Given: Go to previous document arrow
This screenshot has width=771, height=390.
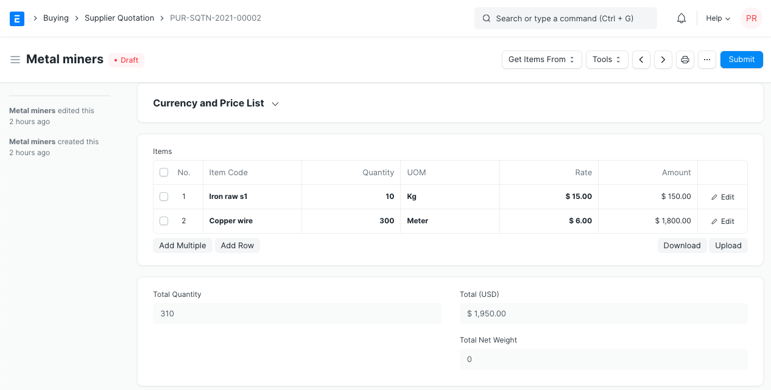Looking at the screenshot, I should coord(641,60).
